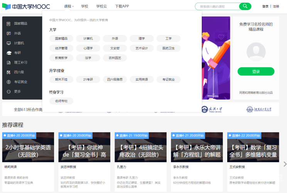Click the 理工补习 document icon
This screenshot has width=287, height=193.
tap(8, 63)
